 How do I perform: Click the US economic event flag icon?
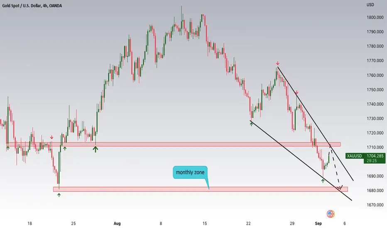click(x=331, y=214)
